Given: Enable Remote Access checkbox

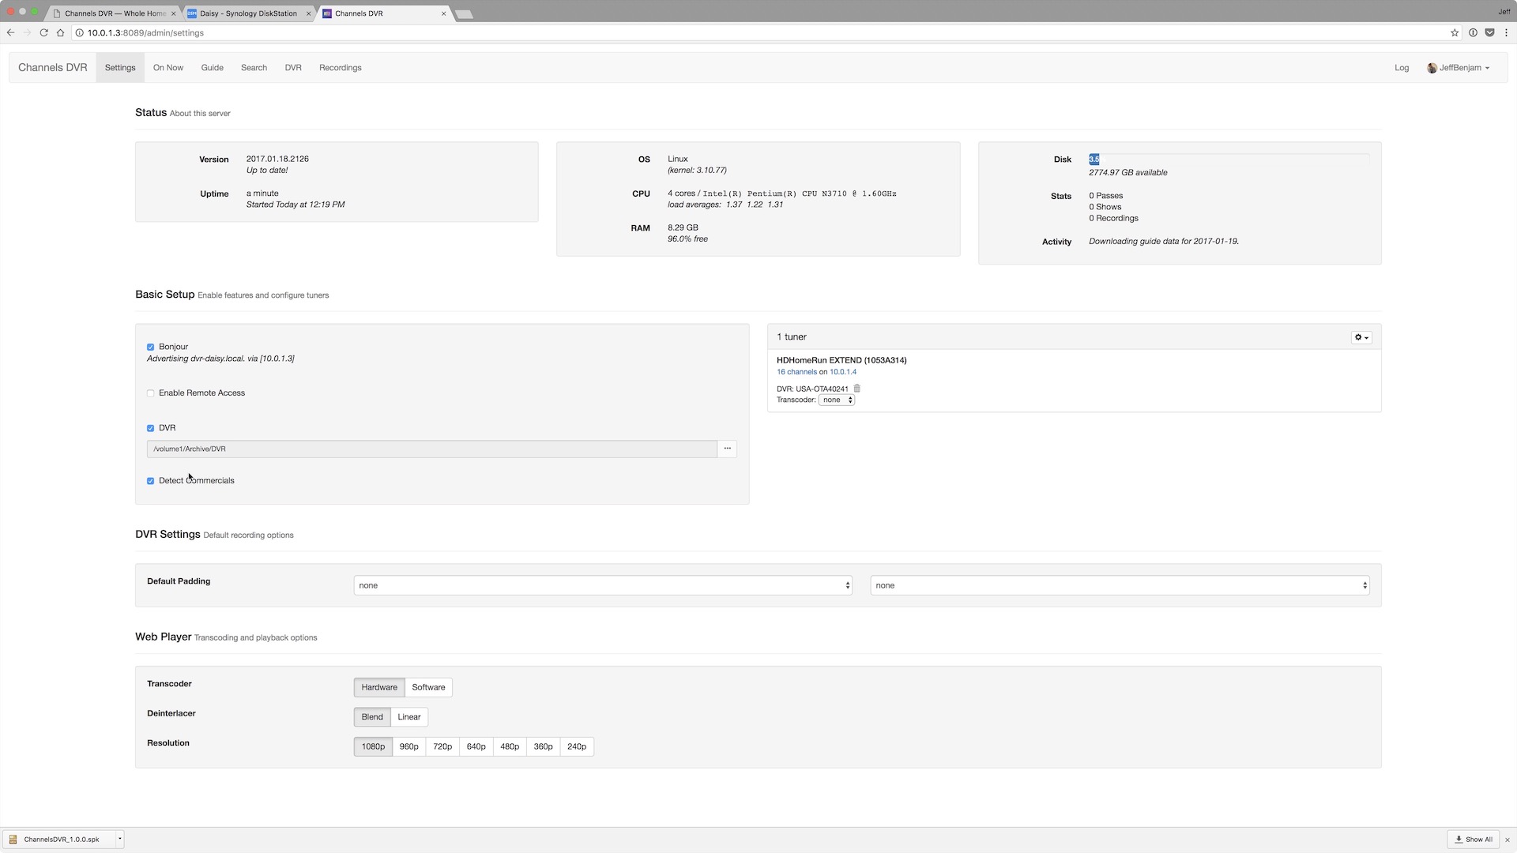Looking at the screenshot, I should [x=150, y=393].
